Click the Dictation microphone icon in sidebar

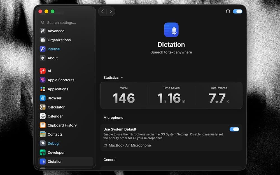[x=43, y=162]
